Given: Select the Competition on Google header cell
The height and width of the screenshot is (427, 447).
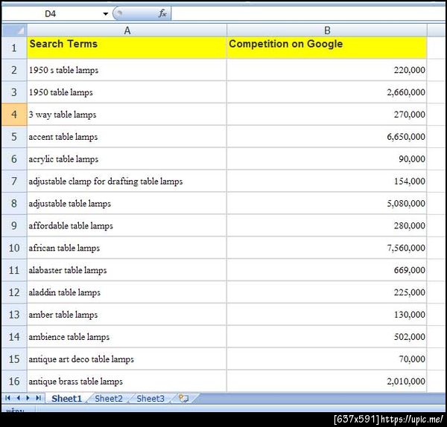Looking at the screenshot, I should tap(327, 48).
